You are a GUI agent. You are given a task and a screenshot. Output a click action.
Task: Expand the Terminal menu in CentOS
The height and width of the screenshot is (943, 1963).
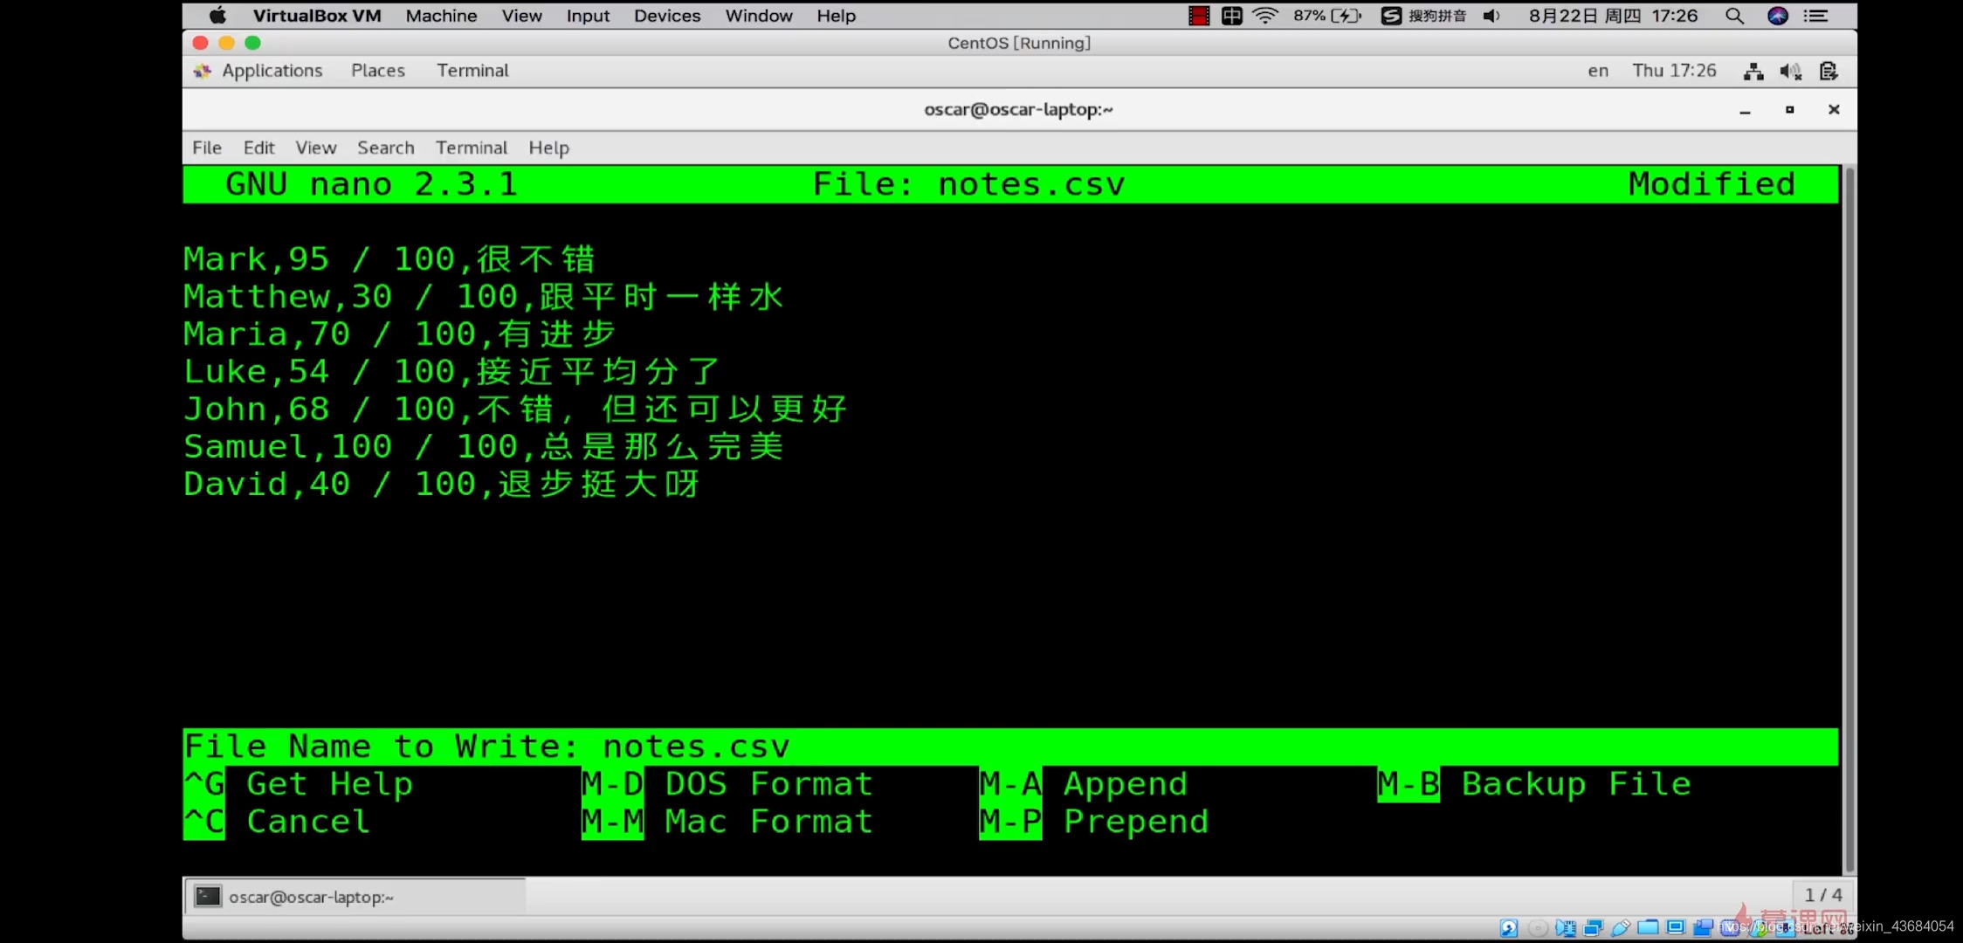pos(471,147)
